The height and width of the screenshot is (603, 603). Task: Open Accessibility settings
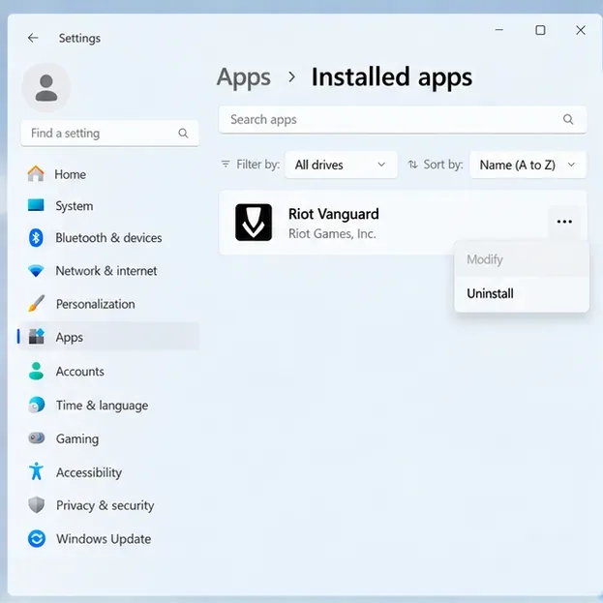[109, 472]
